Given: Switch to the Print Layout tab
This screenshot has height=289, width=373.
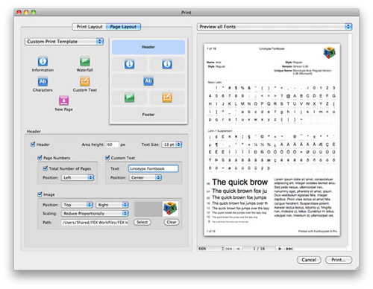Looking at the screenshot, I should click(x=90, y=27).
